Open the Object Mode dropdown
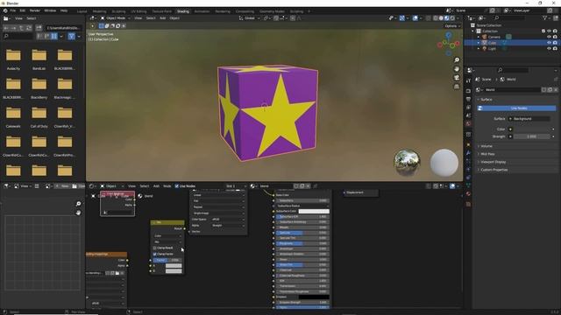Image resolution: width=561 pixels, height=315 pixels. click(115, 17)
